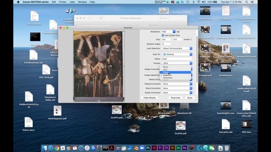Choose None in the open popup menu
271x152 pixels.
click(175, 67)
